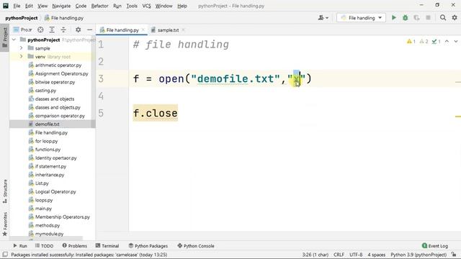Screen dimensions: 461x259
Task: Toggle Project side tool window button
Action: 5,37
